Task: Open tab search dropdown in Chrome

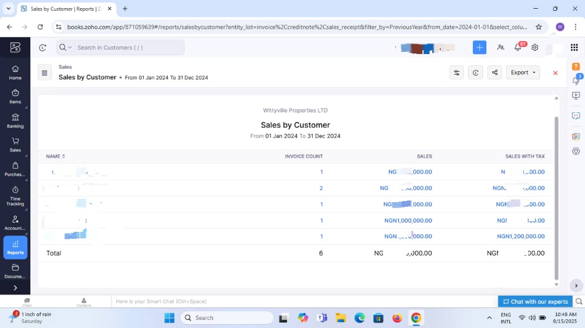Action: [x=8, y=9]
